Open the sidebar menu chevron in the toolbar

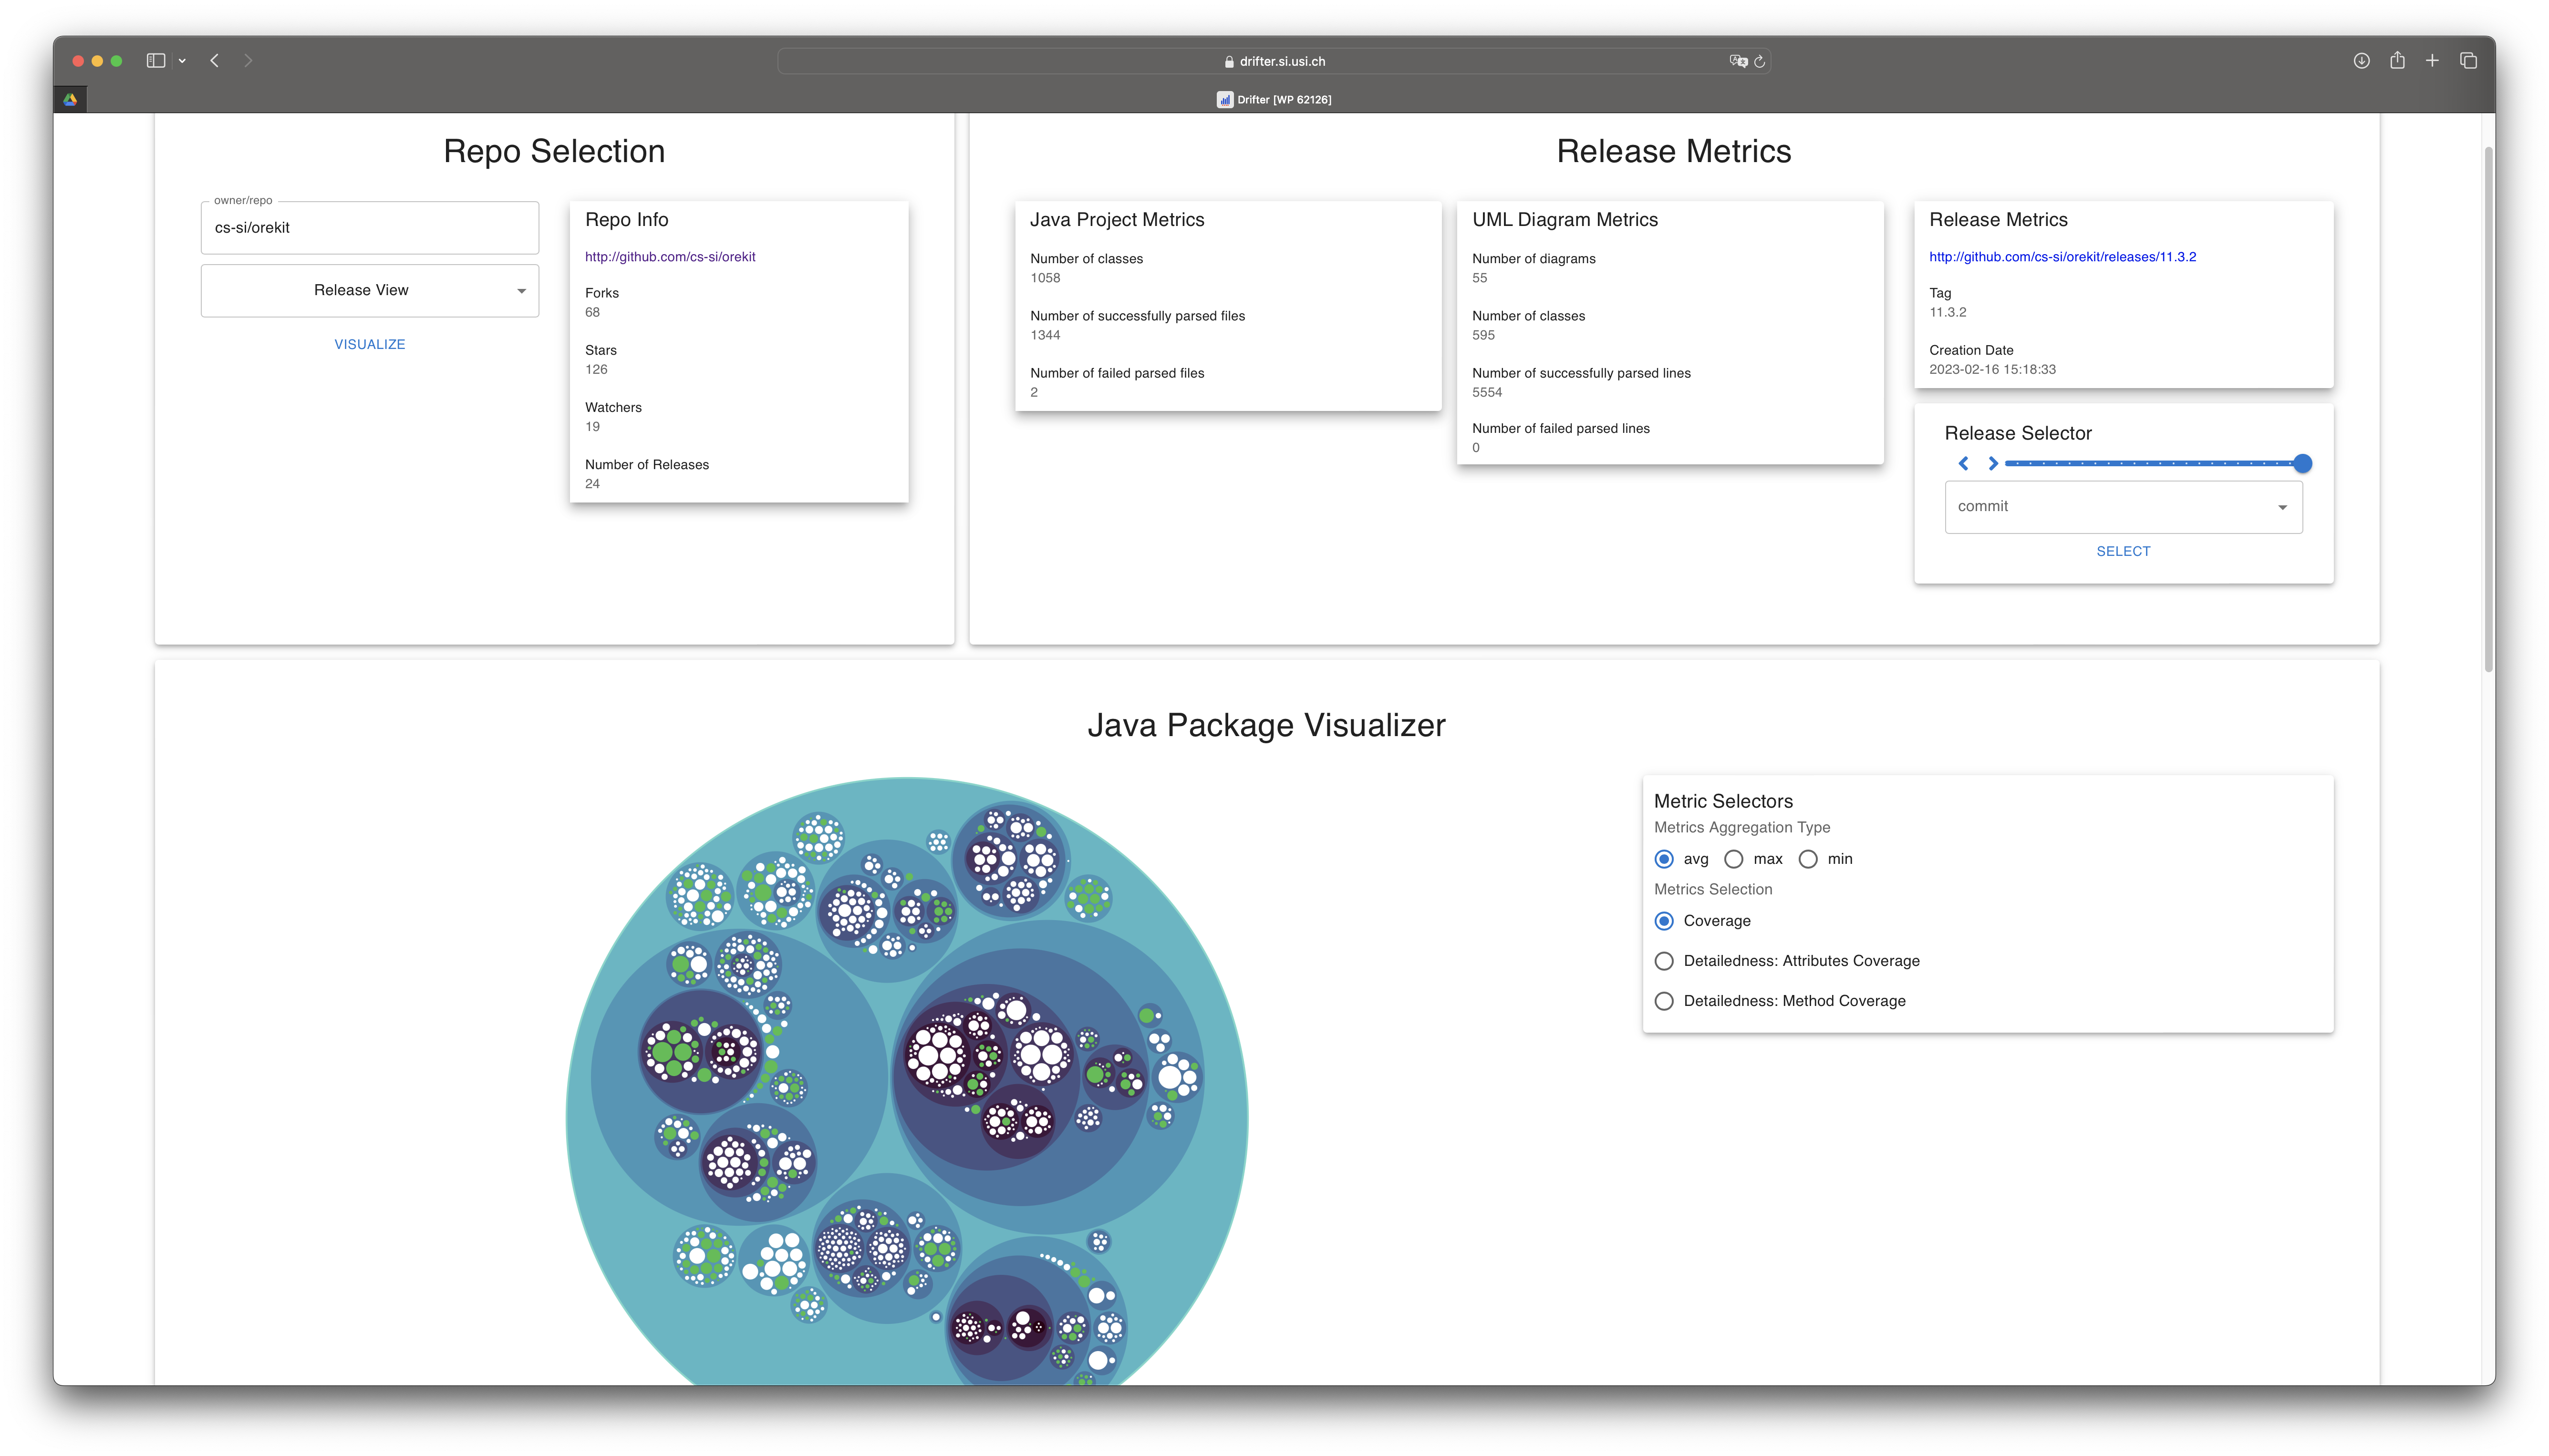182,61
